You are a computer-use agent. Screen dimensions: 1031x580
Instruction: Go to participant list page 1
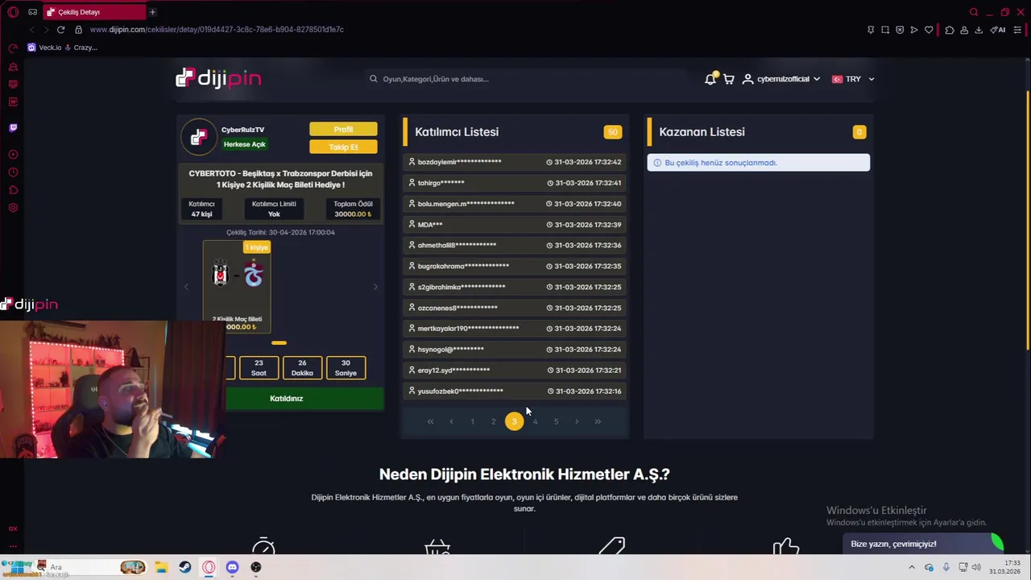pos(472,421)
